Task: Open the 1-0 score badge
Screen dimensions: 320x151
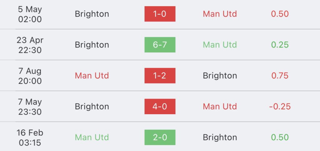Action: coord(160,14)
